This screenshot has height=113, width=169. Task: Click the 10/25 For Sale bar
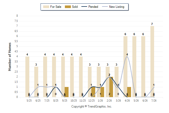[72, 77]
